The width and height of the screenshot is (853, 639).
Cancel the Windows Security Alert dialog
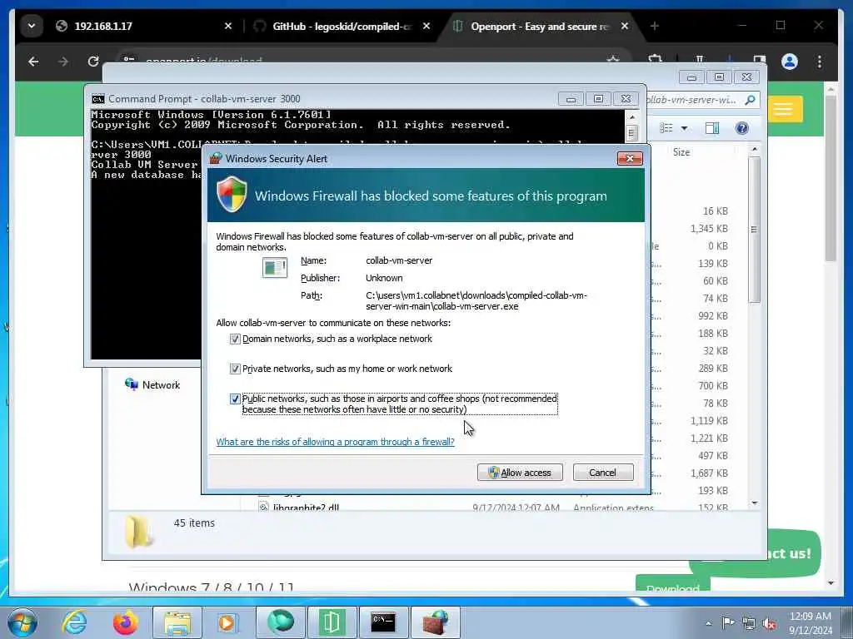pyautogui.click(x=603, y=473)
